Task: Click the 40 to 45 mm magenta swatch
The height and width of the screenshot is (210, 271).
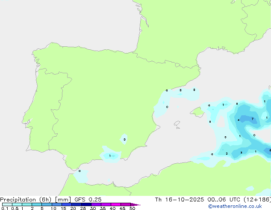Action: 116,204
